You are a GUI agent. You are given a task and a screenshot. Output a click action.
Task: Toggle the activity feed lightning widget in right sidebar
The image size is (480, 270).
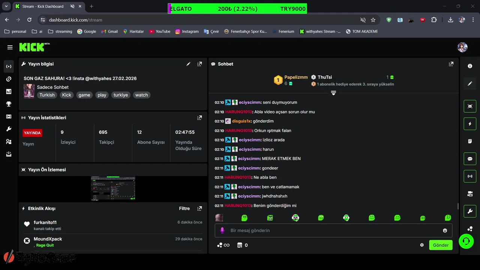click(470, 124)
